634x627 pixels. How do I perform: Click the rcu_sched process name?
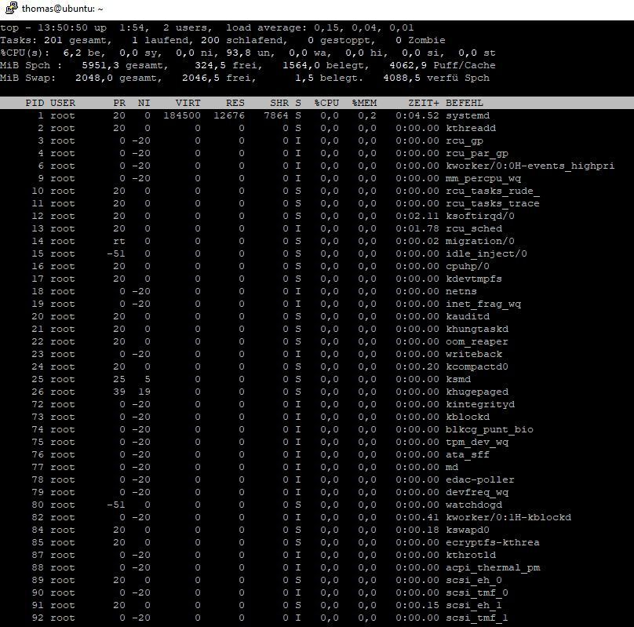(x=474, y=228)
